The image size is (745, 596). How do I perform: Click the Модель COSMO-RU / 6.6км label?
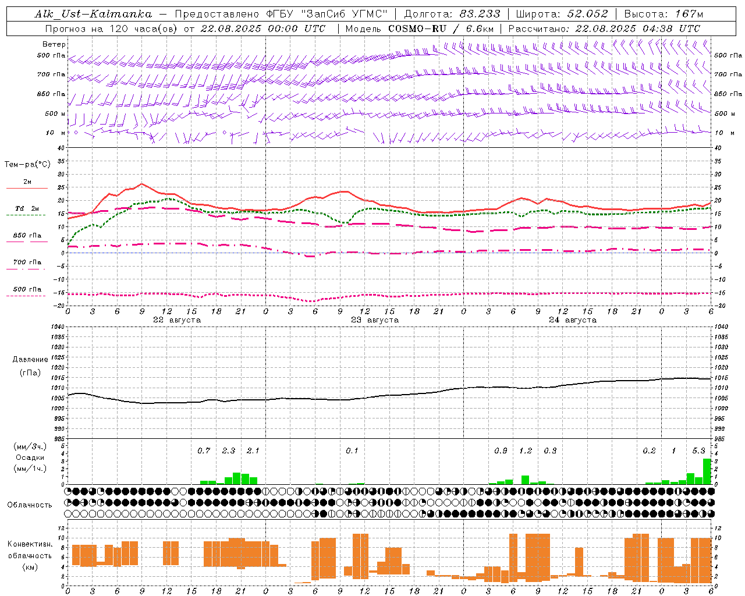[420, 29]
